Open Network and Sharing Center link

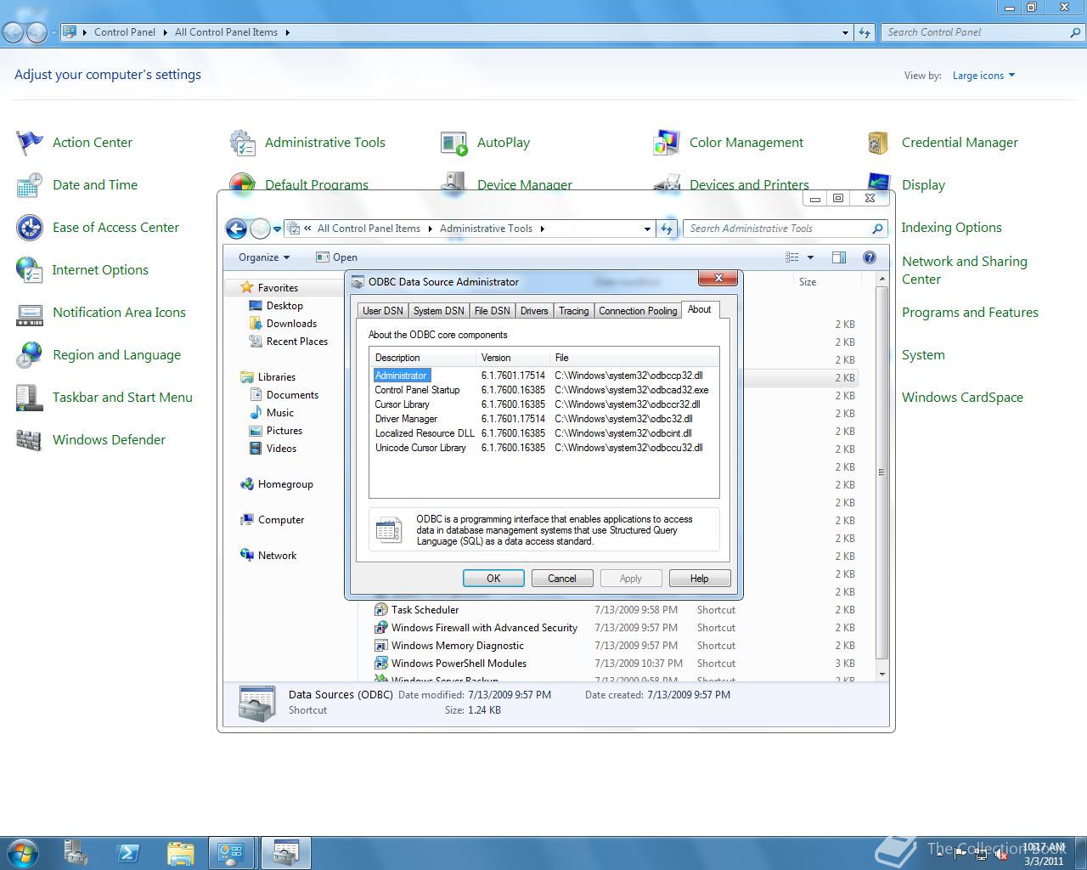click(x=964, y=270)
